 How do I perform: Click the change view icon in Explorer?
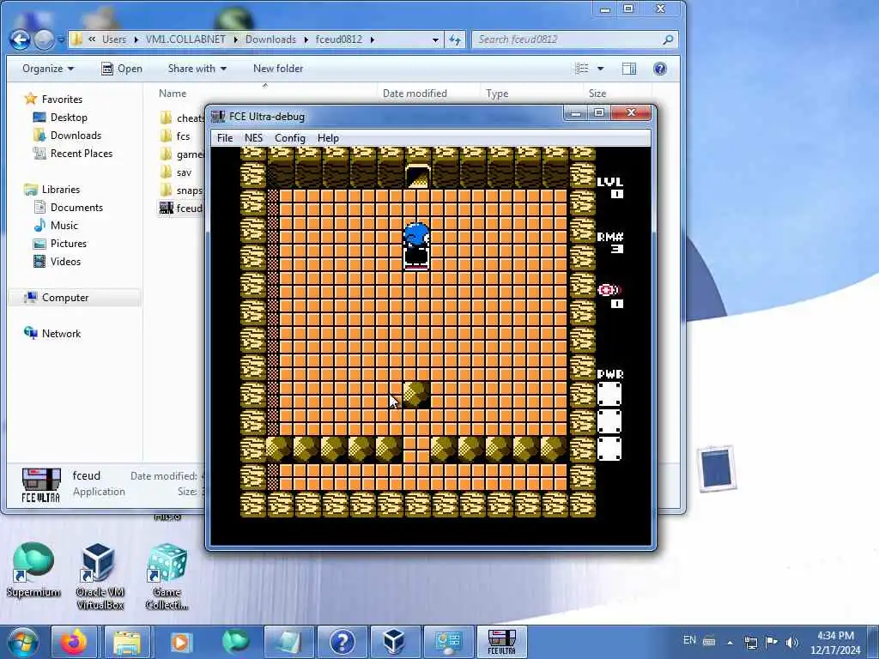click(x=583, y=69)
